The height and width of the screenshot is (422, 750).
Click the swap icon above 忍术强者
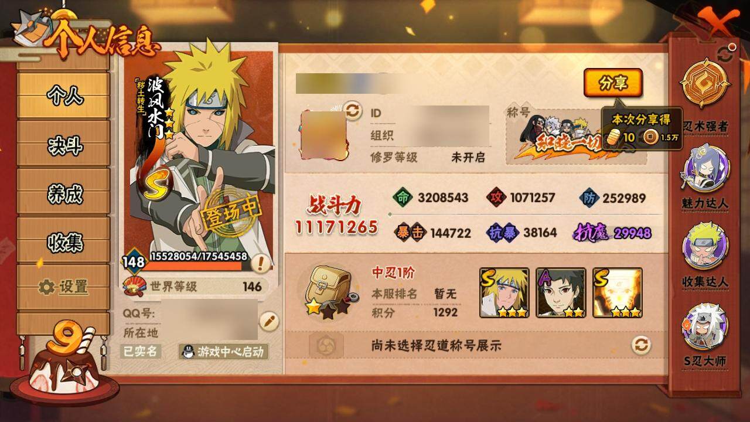(x=725, y=54)
